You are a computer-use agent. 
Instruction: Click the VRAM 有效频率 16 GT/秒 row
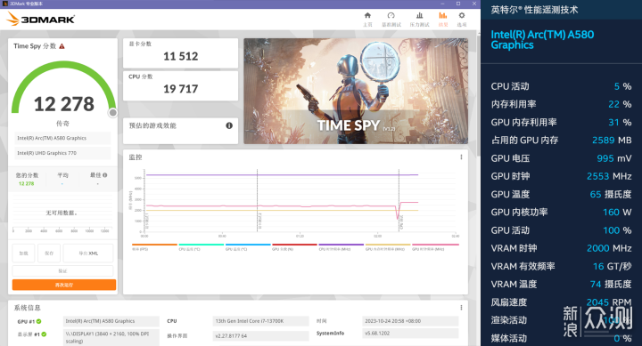561,266
